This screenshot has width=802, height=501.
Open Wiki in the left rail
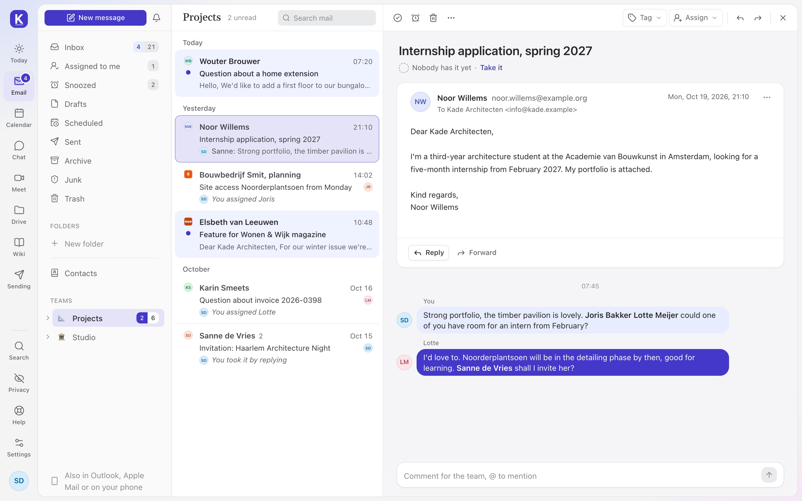pyautogui.click(x=19, y=247)
